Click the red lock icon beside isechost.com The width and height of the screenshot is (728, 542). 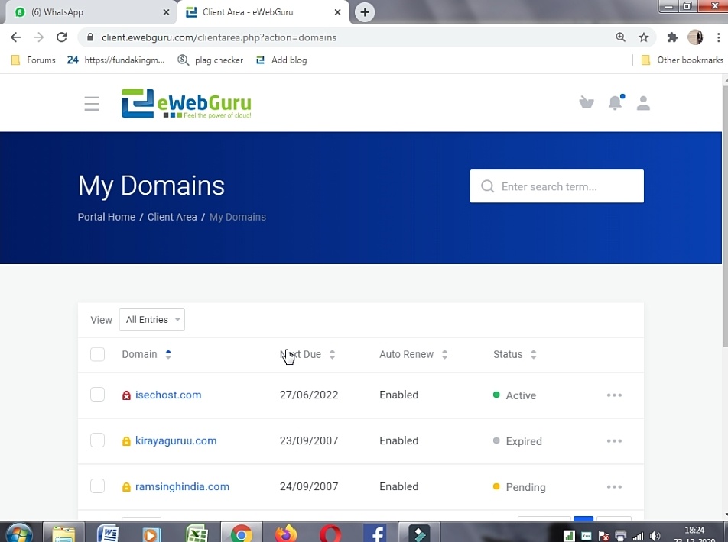coord(126,395)
